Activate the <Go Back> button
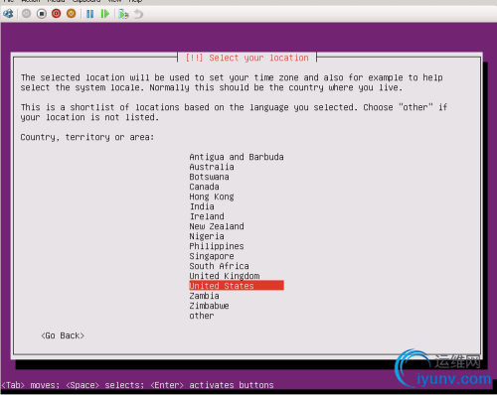Image resolution: width=497 pixels, height=395 pixels. (63, 335)
